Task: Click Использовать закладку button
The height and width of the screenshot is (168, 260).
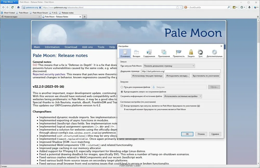Action: click(177, 76)
